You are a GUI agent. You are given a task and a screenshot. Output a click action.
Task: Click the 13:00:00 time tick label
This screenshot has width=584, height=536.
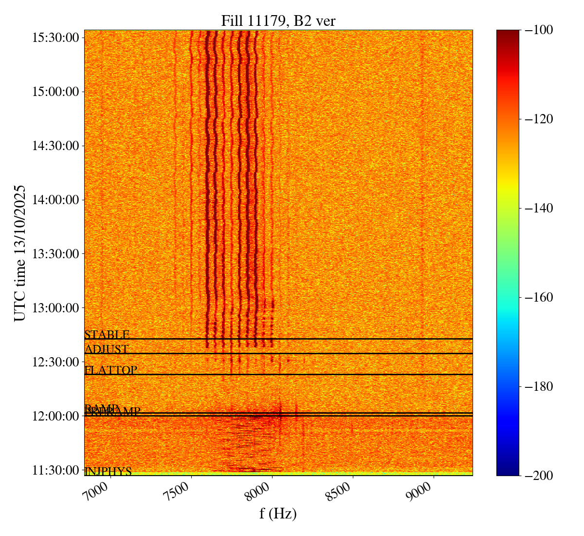(x=56, y=308)
